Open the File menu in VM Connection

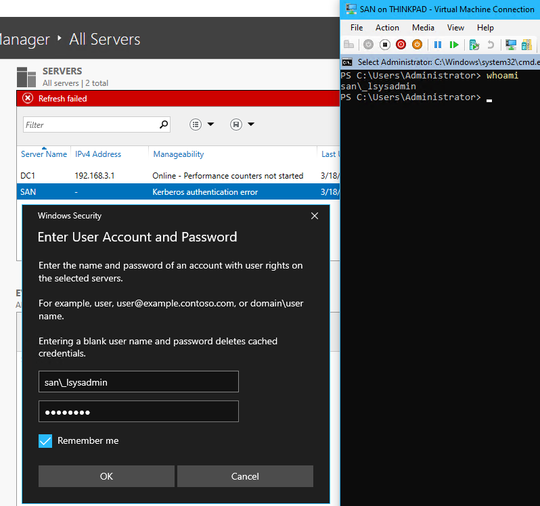click(x=357, y=28)
